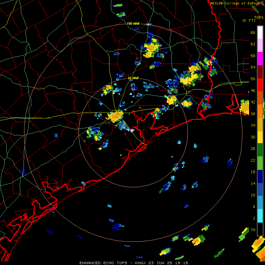Click the 38 value on legend scale
Image resolution: width=265 pixels, height=265 pixels.
point(253,114)
